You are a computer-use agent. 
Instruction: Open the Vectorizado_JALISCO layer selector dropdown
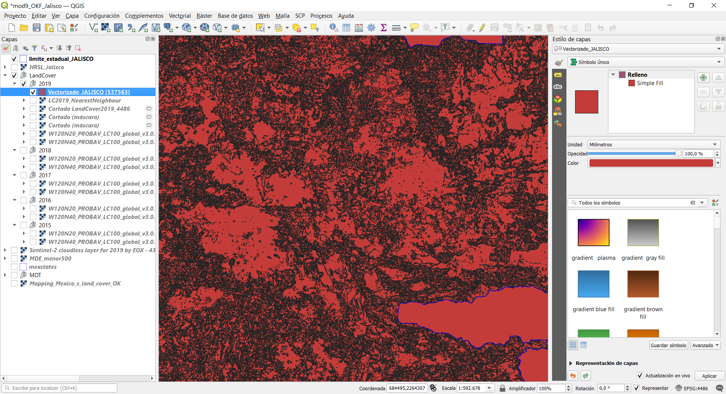638,49
